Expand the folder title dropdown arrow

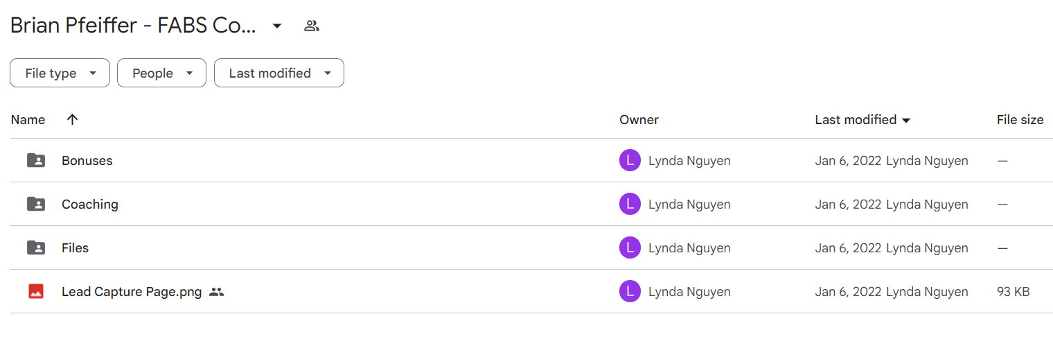pyautogui.click(x=277, y=26)
